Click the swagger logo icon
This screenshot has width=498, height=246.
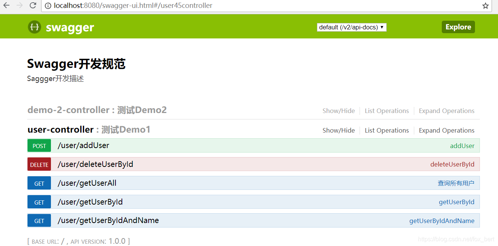34,27
